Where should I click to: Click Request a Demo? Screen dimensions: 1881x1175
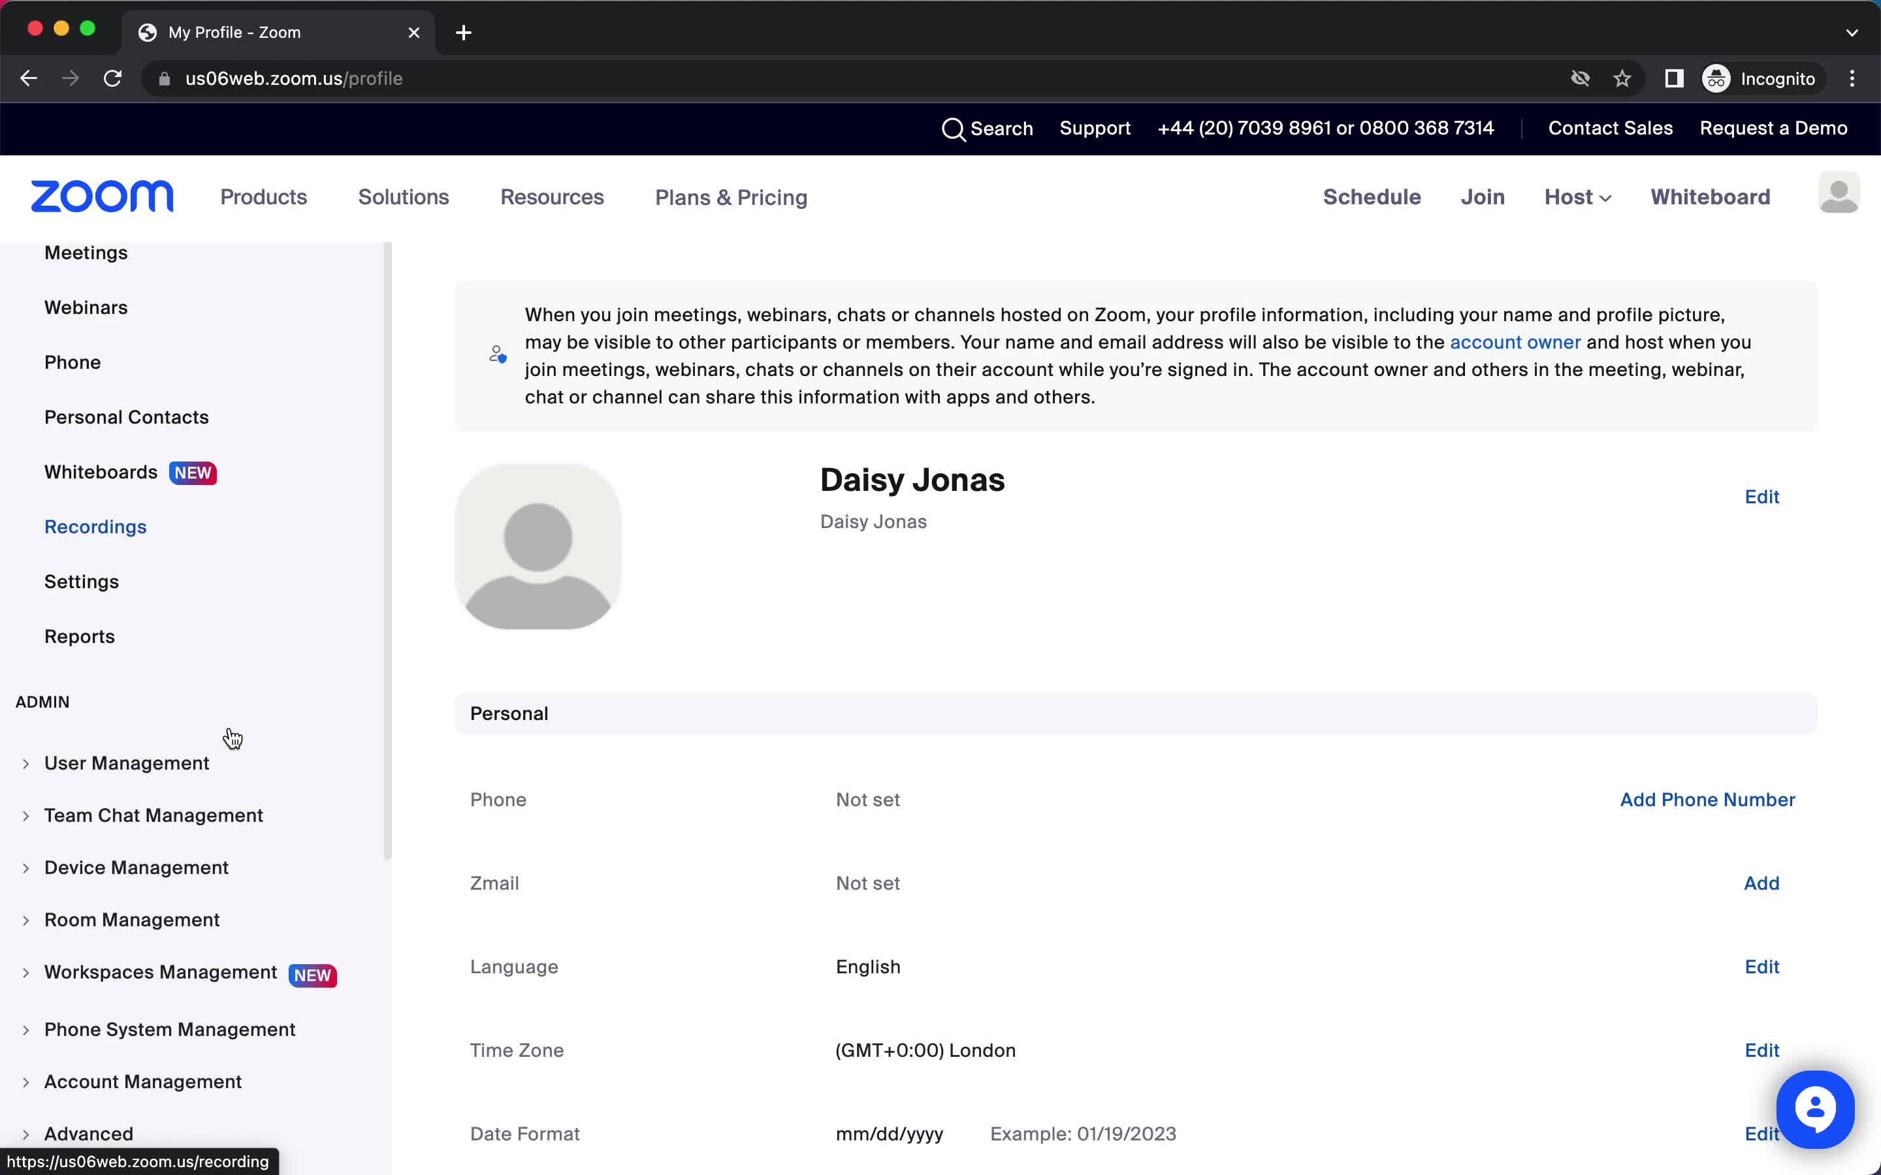1773,128
